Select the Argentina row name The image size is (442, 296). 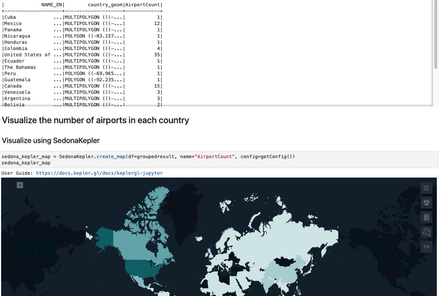coord(17,99)
